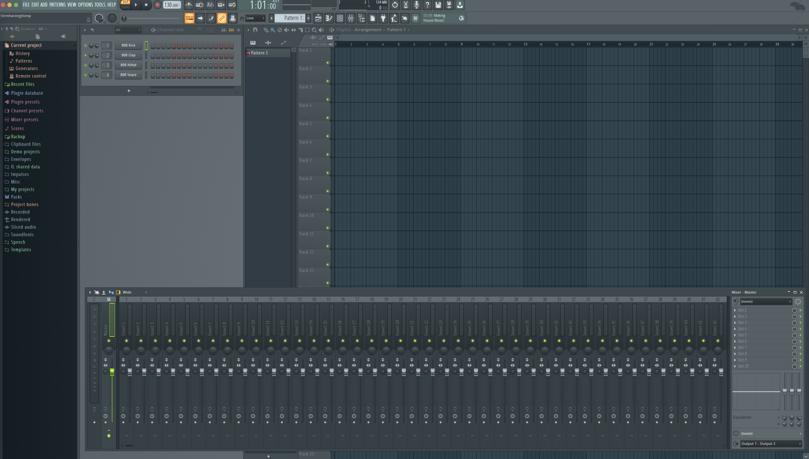Save the project with the floppy disk icon
The image size is (809, 459).
(x=438, y=5)
